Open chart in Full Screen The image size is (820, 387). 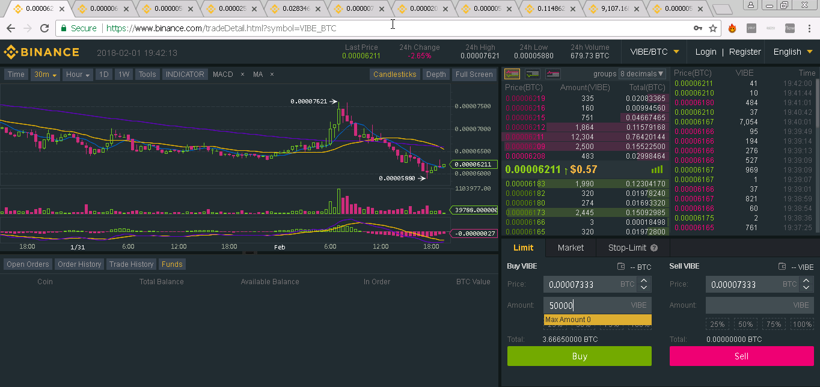474,75
